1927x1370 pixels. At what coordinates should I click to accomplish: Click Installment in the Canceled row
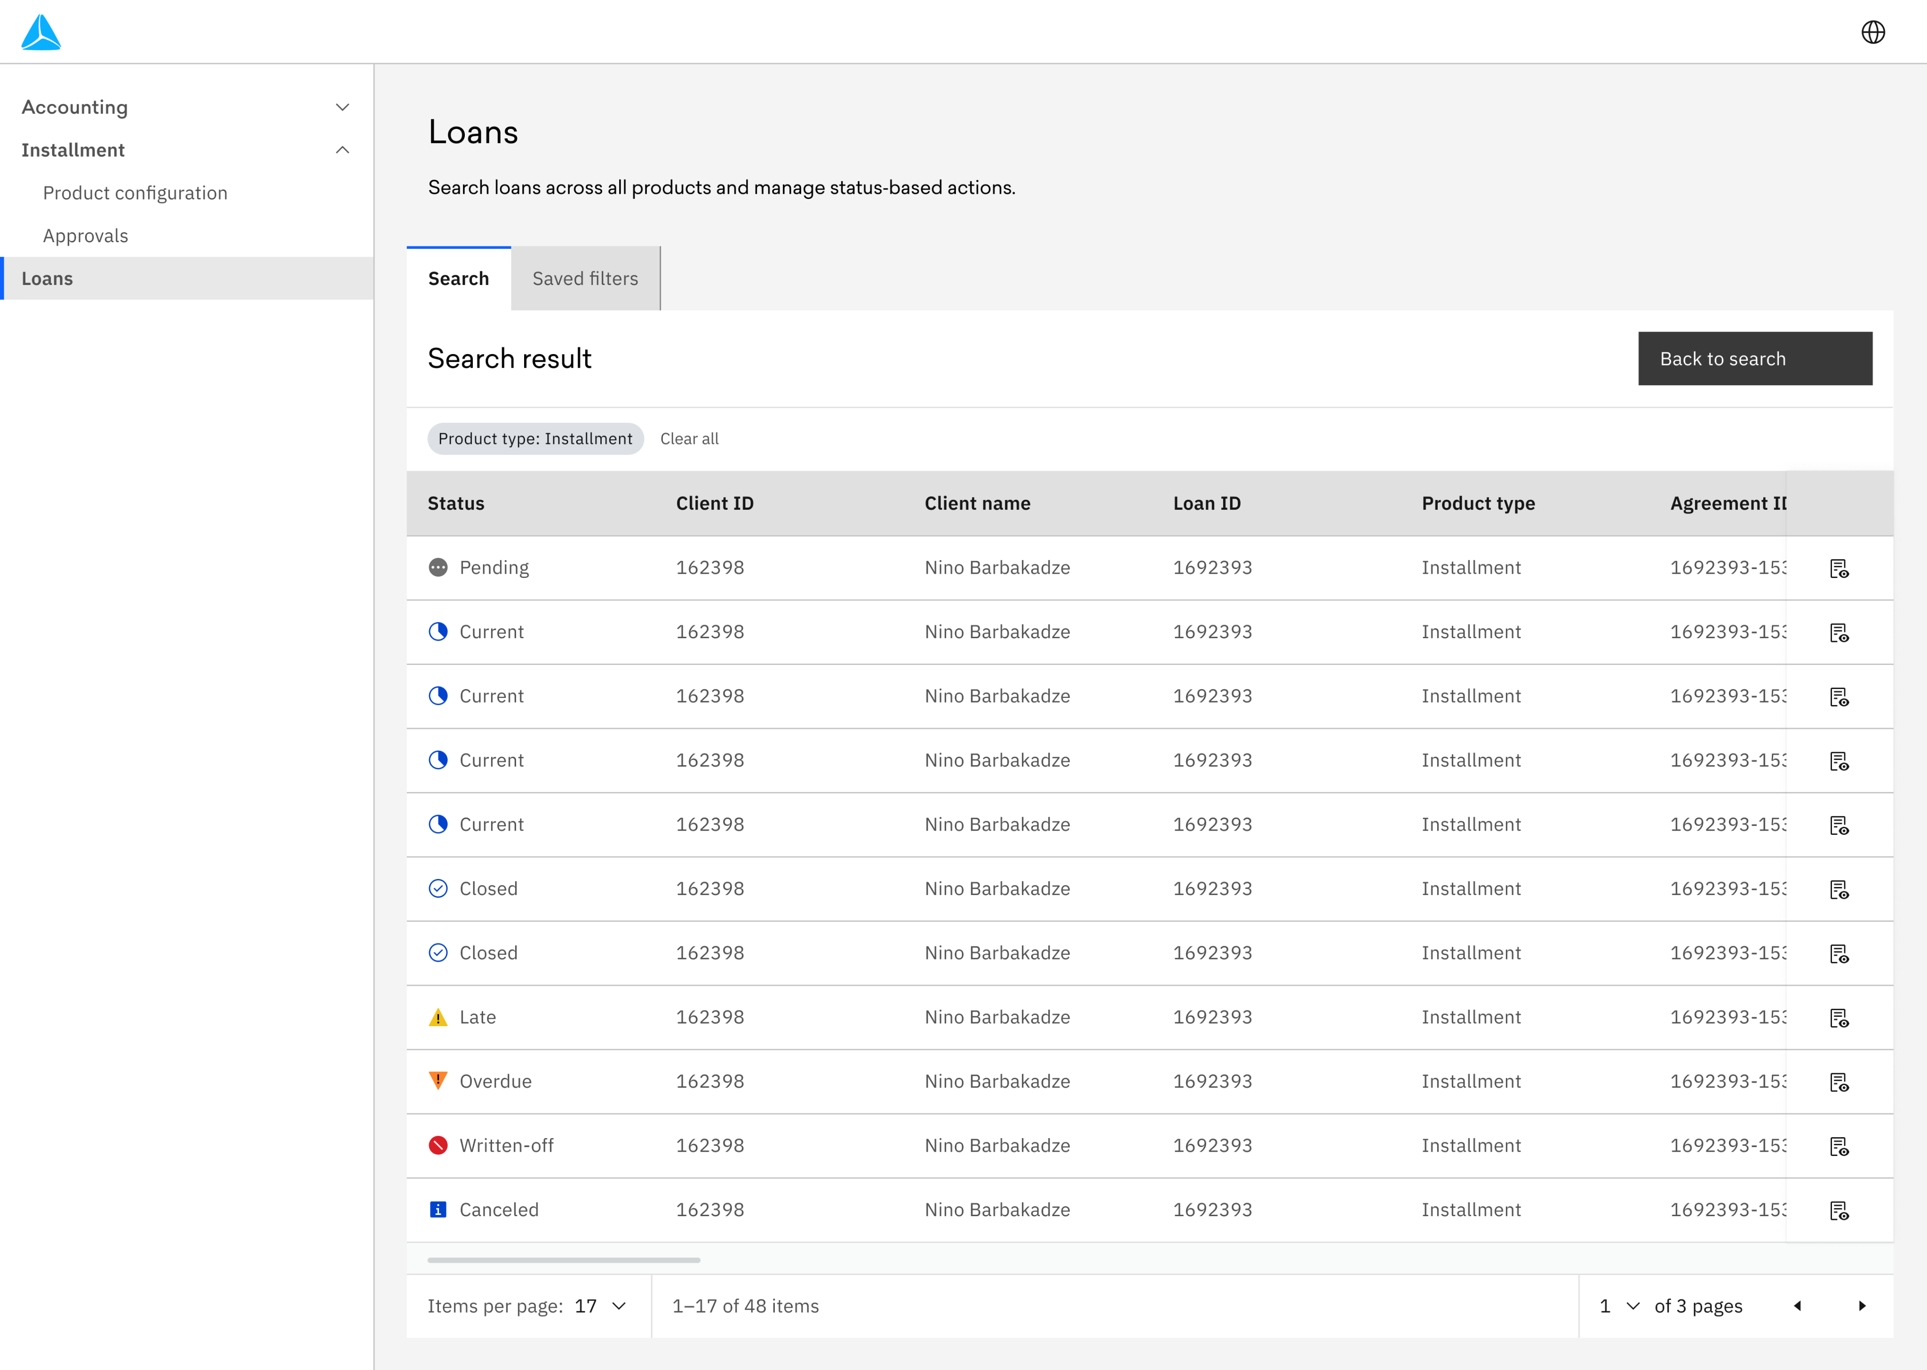(1471, 1210)
